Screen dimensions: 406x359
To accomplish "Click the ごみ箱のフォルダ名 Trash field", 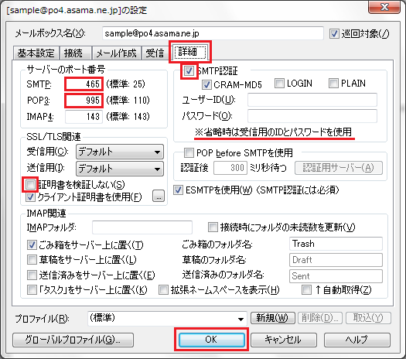I will coord(336,244).
